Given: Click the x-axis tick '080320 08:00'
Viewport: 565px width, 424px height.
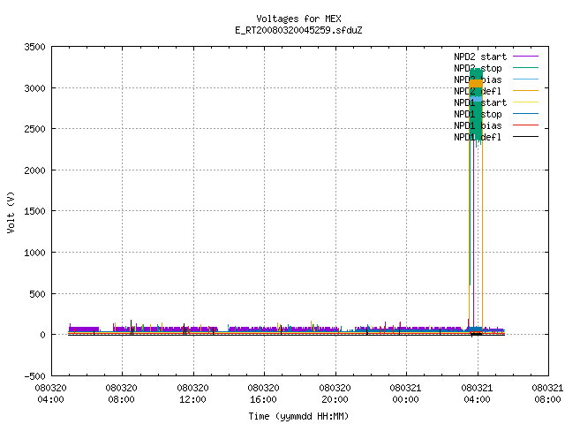Looking at the screenshot, I should (122, 394).
